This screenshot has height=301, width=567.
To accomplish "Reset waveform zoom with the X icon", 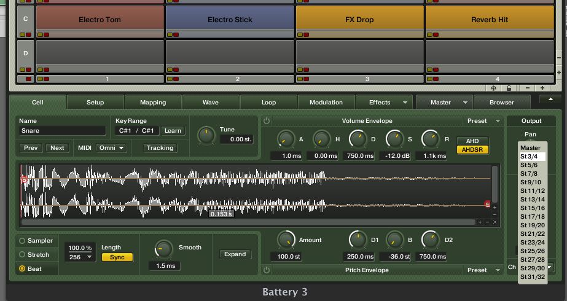I will click(495, 222).
